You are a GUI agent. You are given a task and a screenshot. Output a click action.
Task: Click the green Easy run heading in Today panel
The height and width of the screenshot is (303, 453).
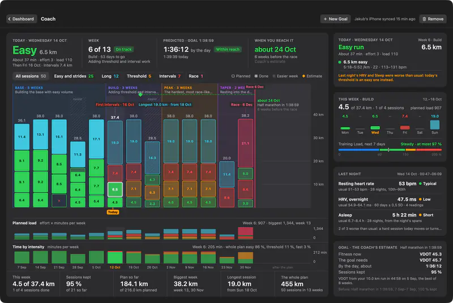[351, 47]
